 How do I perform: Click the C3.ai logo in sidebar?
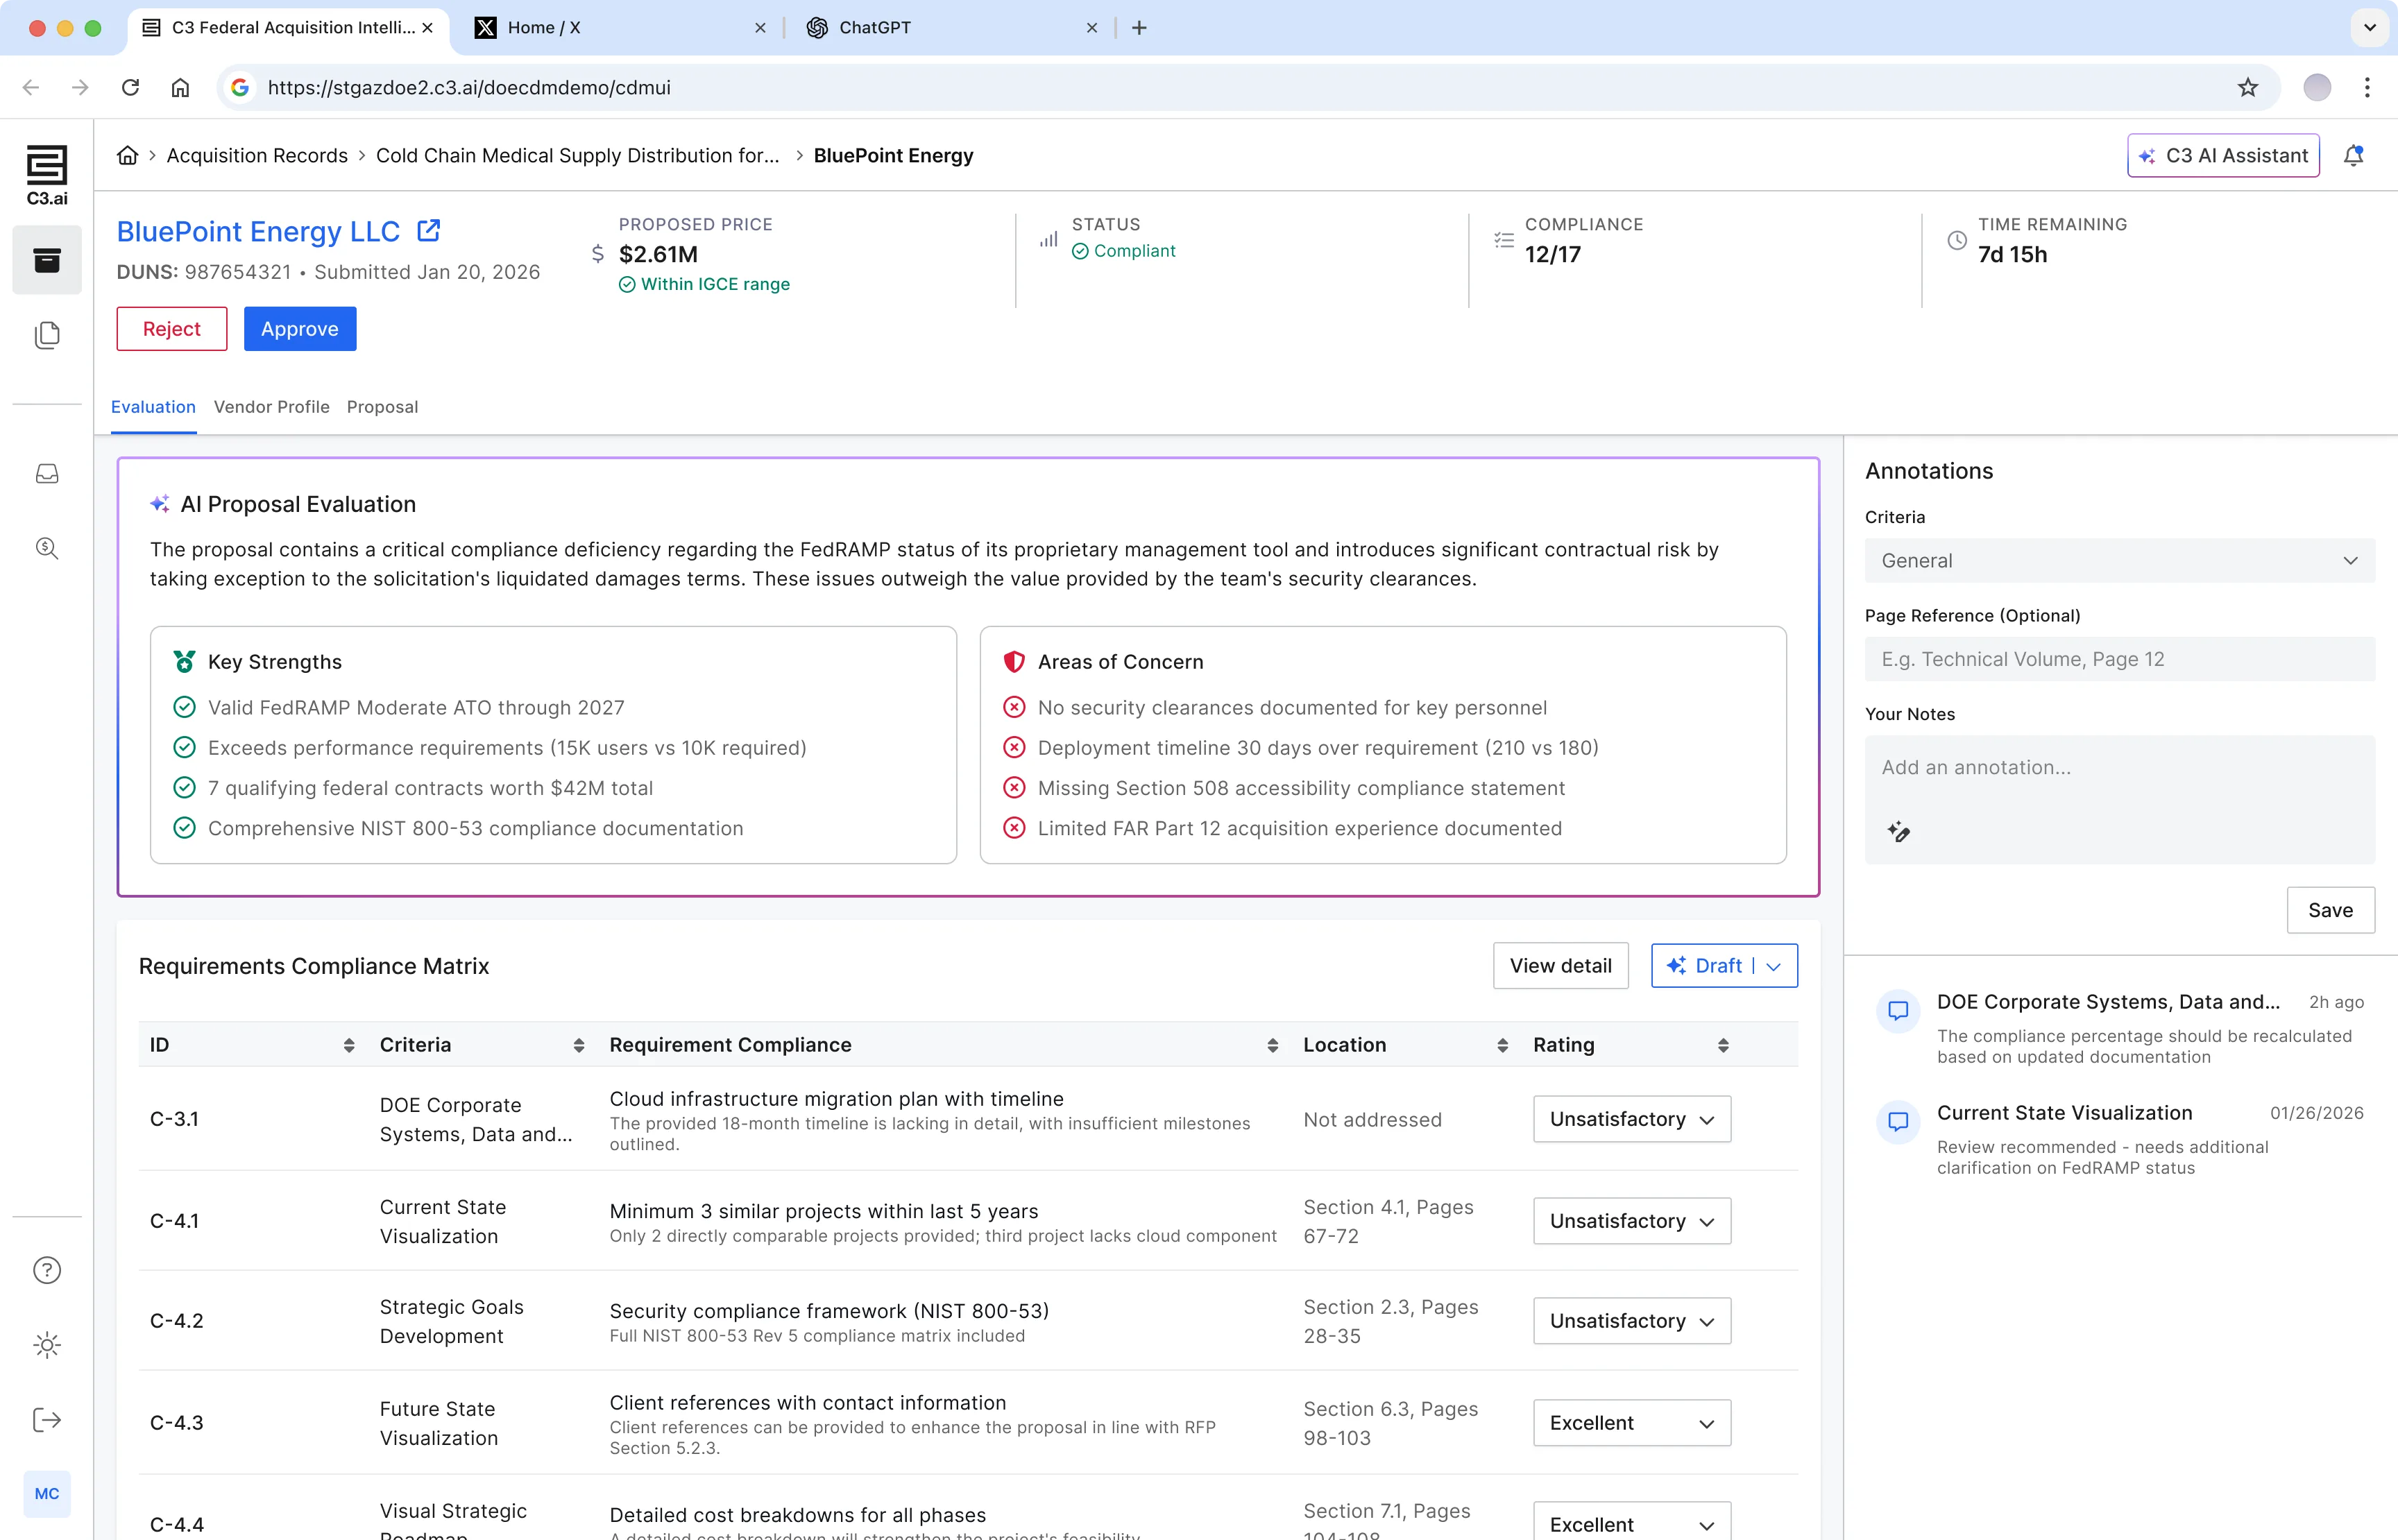[47, 175]
